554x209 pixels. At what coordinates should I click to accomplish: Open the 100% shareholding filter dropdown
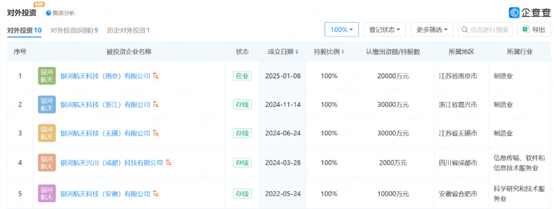point(342,29)
